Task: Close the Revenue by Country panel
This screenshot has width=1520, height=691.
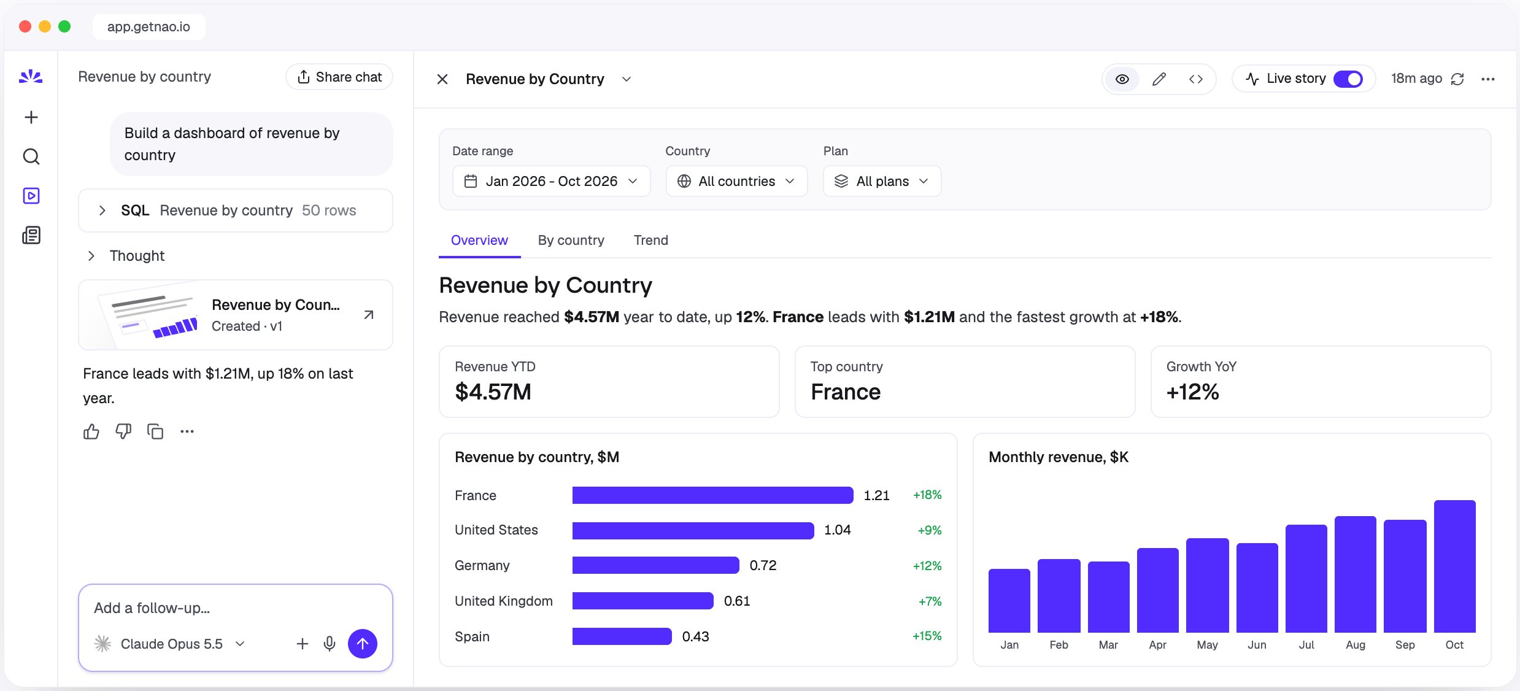Action: [x=442, y=79]
